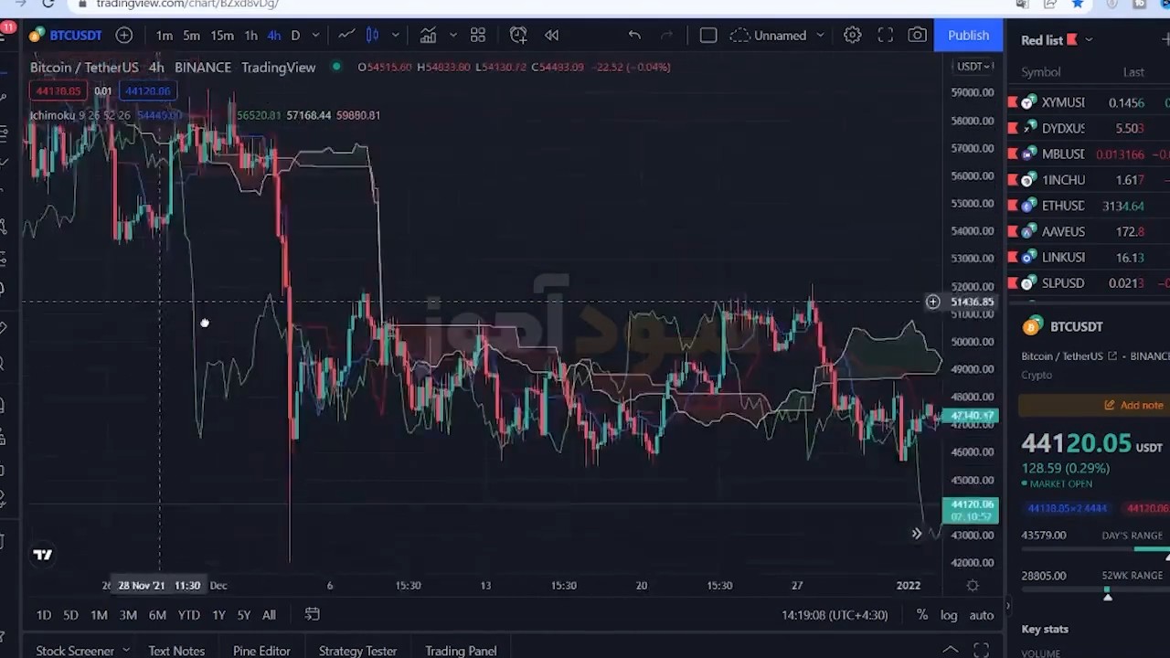This screenshot has height=658, width=1170.
Task: Select the 1M date range
Action: coord(99,615)
